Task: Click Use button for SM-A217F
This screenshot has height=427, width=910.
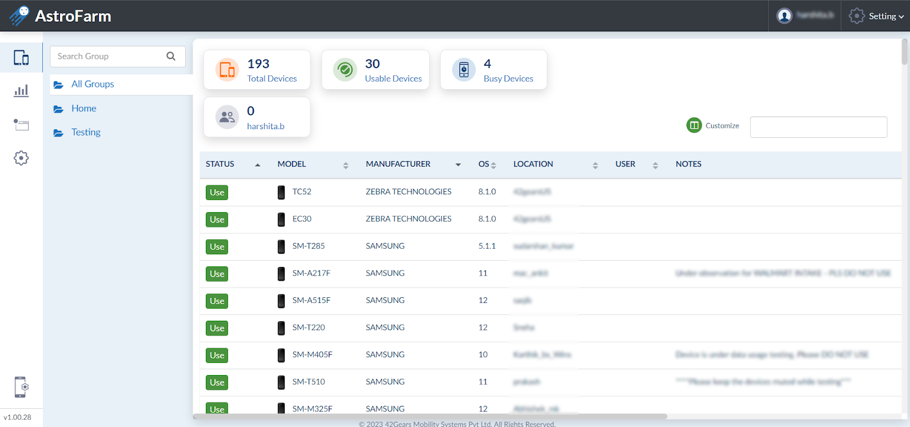Action: click(217, 274)
